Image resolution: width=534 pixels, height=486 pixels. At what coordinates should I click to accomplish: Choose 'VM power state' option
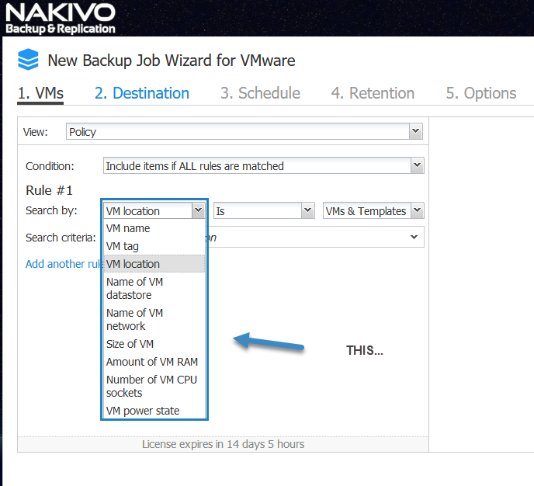click(154, 411)
